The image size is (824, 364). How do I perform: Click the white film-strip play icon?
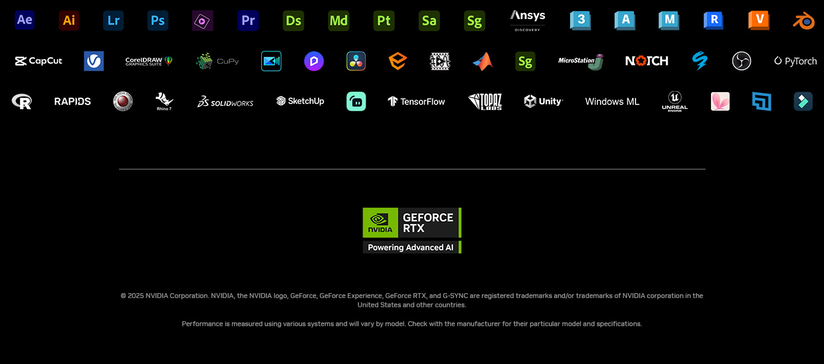click(x=440, y=61)
